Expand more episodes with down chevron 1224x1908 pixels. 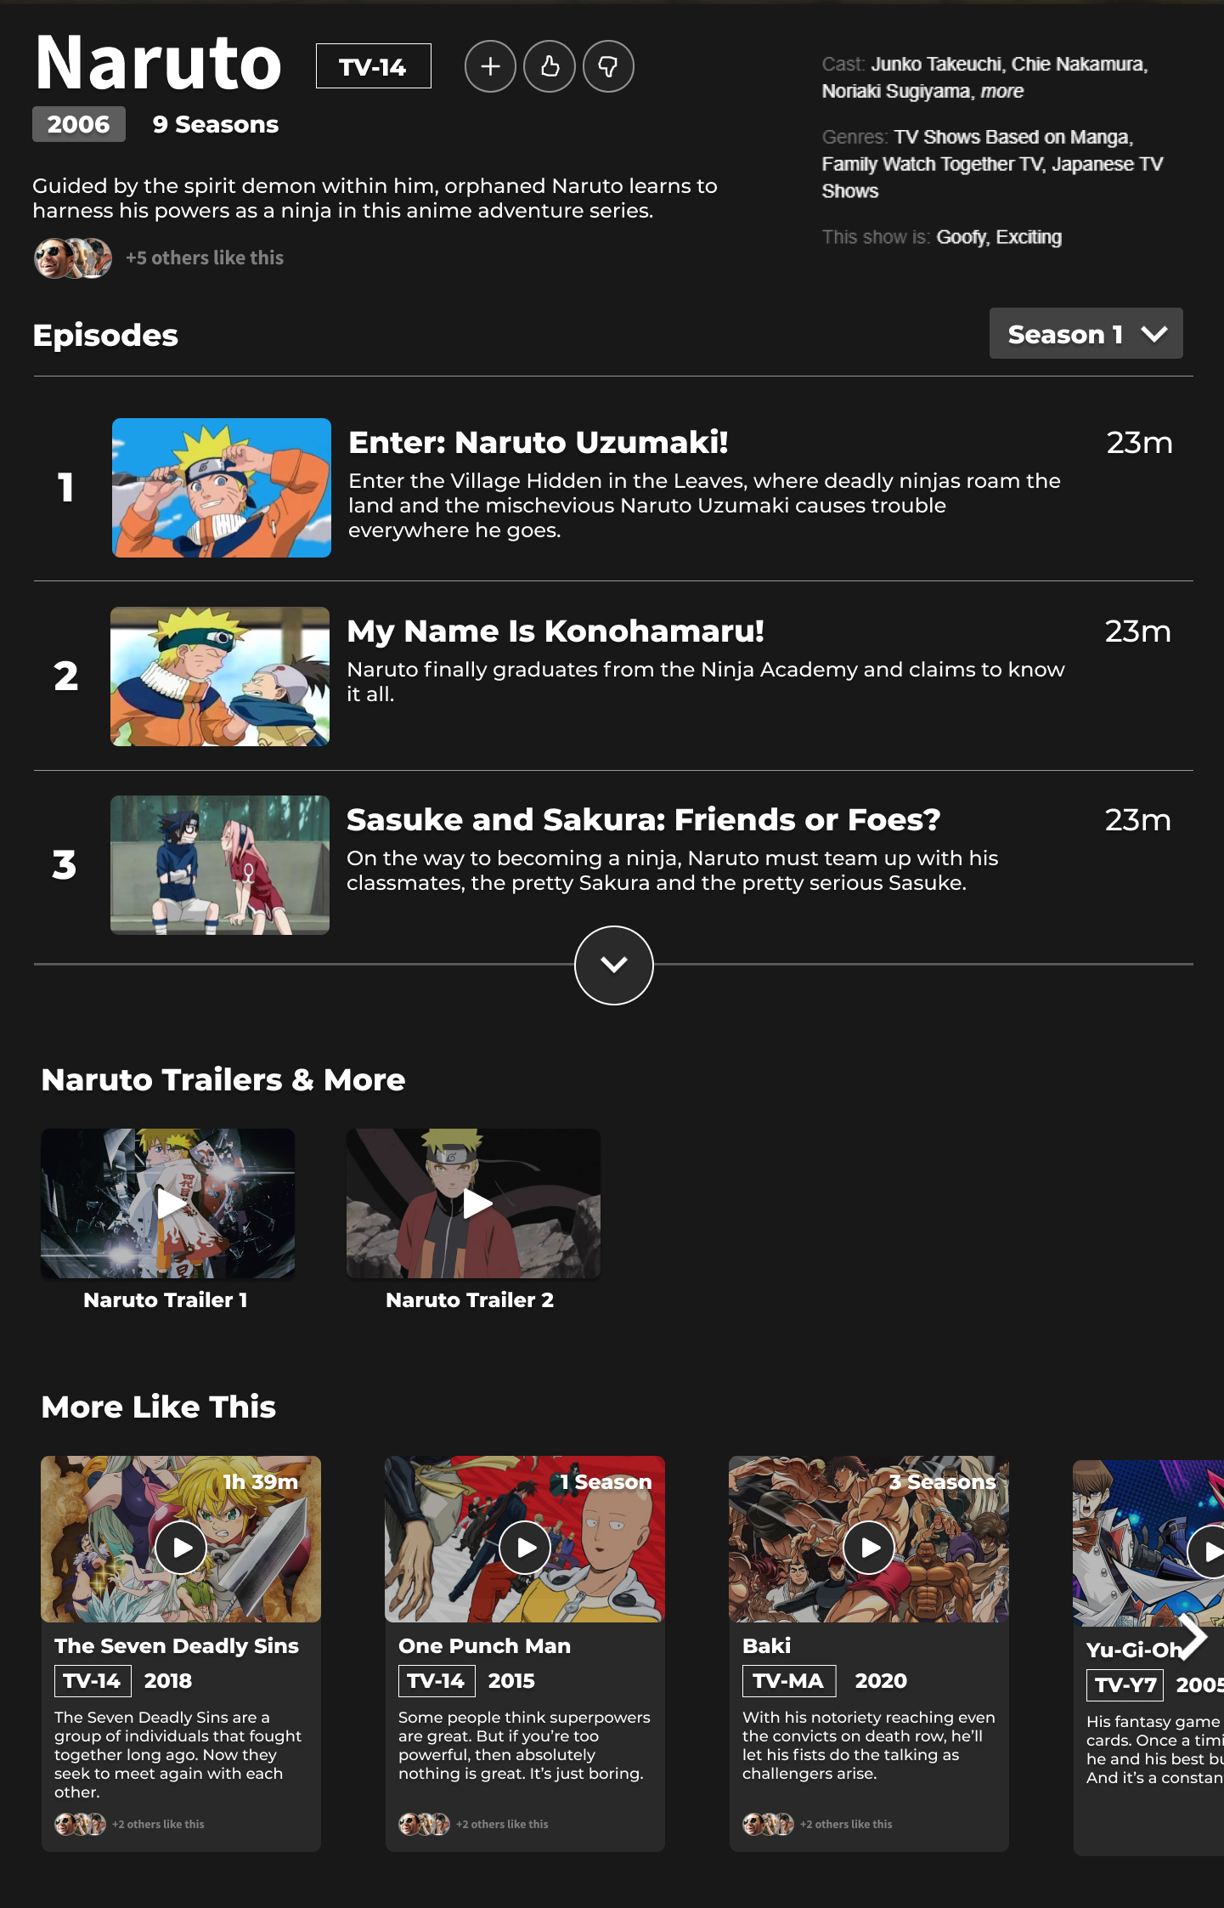click(x=613, y=965)
